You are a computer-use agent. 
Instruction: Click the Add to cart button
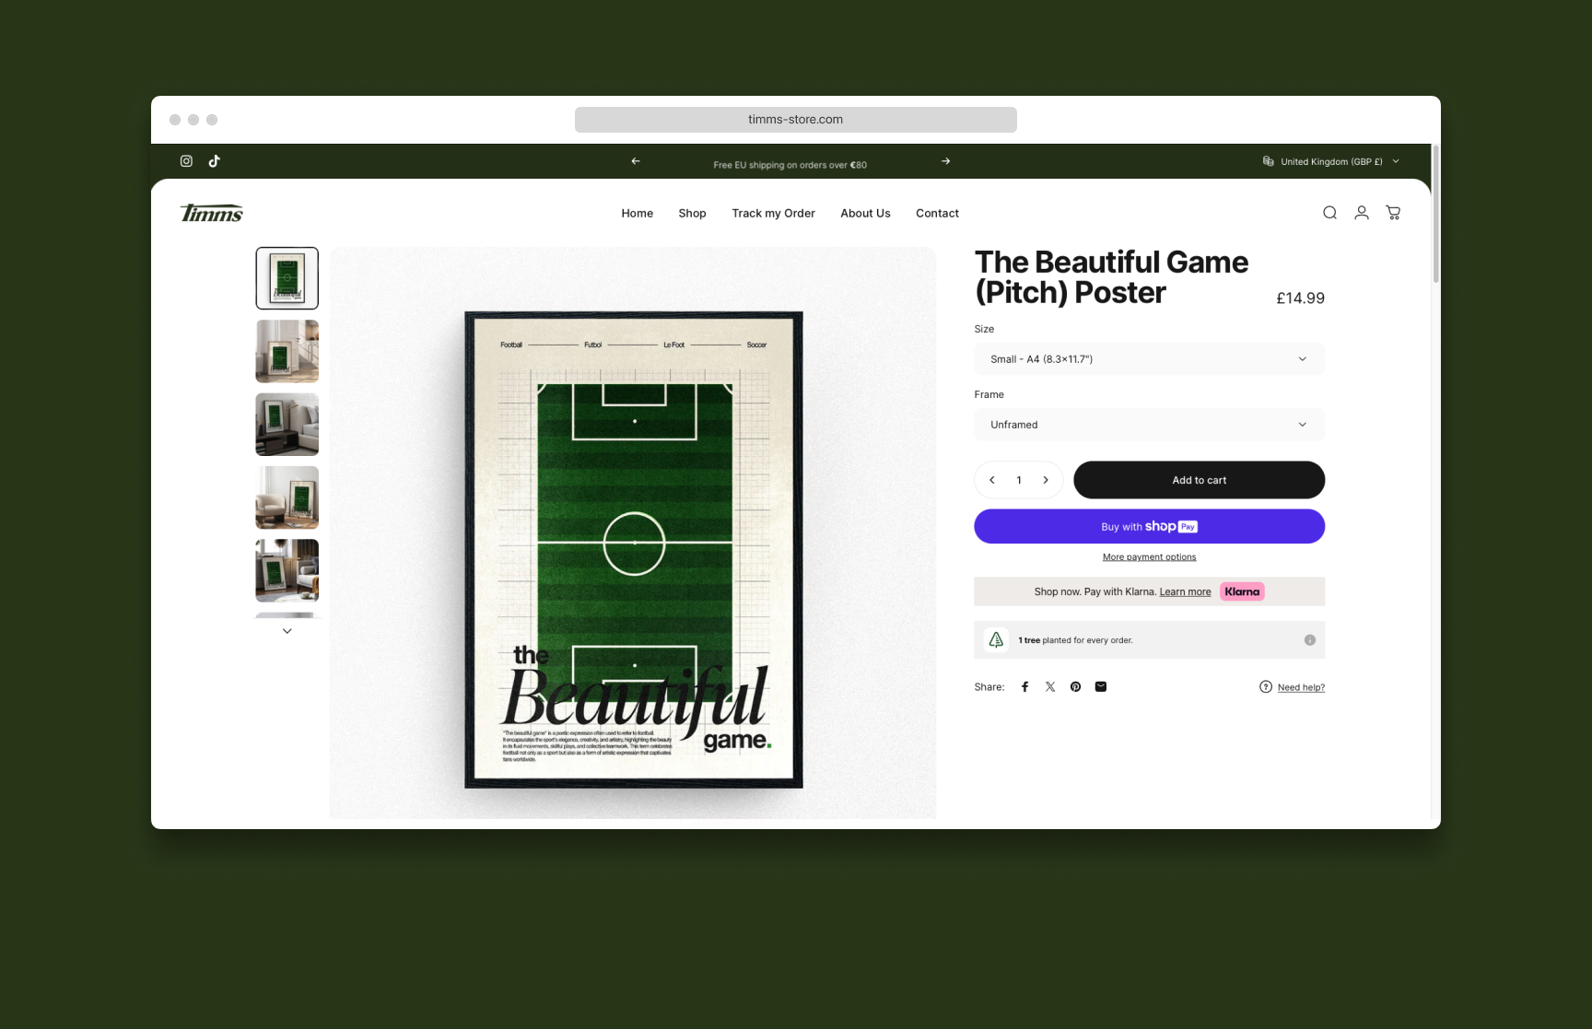point(1199,480)
